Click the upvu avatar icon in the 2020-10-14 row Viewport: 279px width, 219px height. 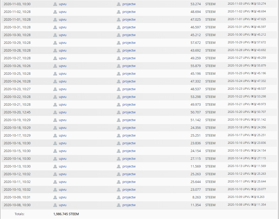[x=55, y=159]
